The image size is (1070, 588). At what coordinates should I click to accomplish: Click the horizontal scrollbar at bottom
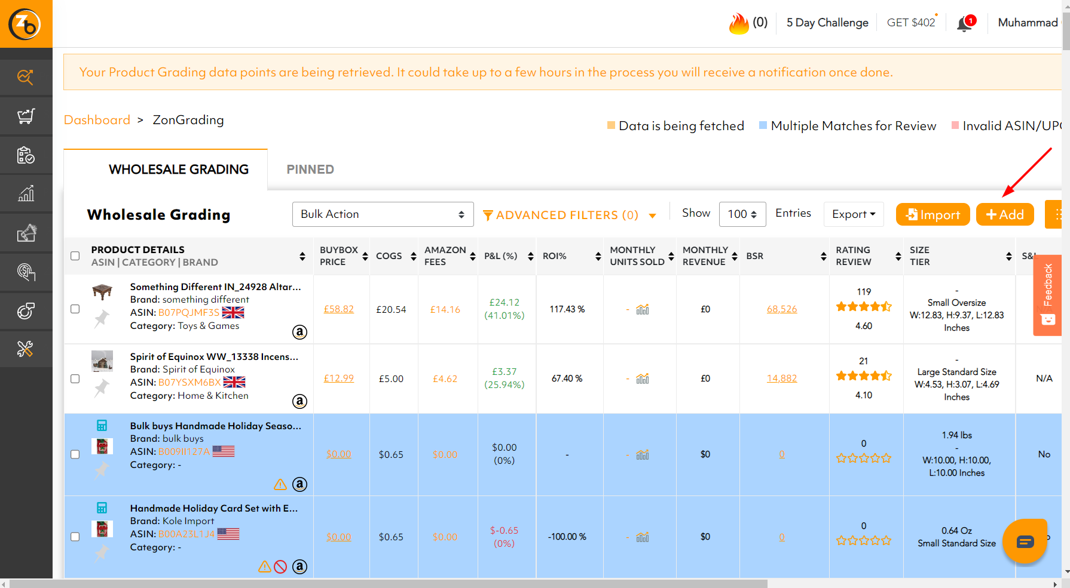coord(389,583)
